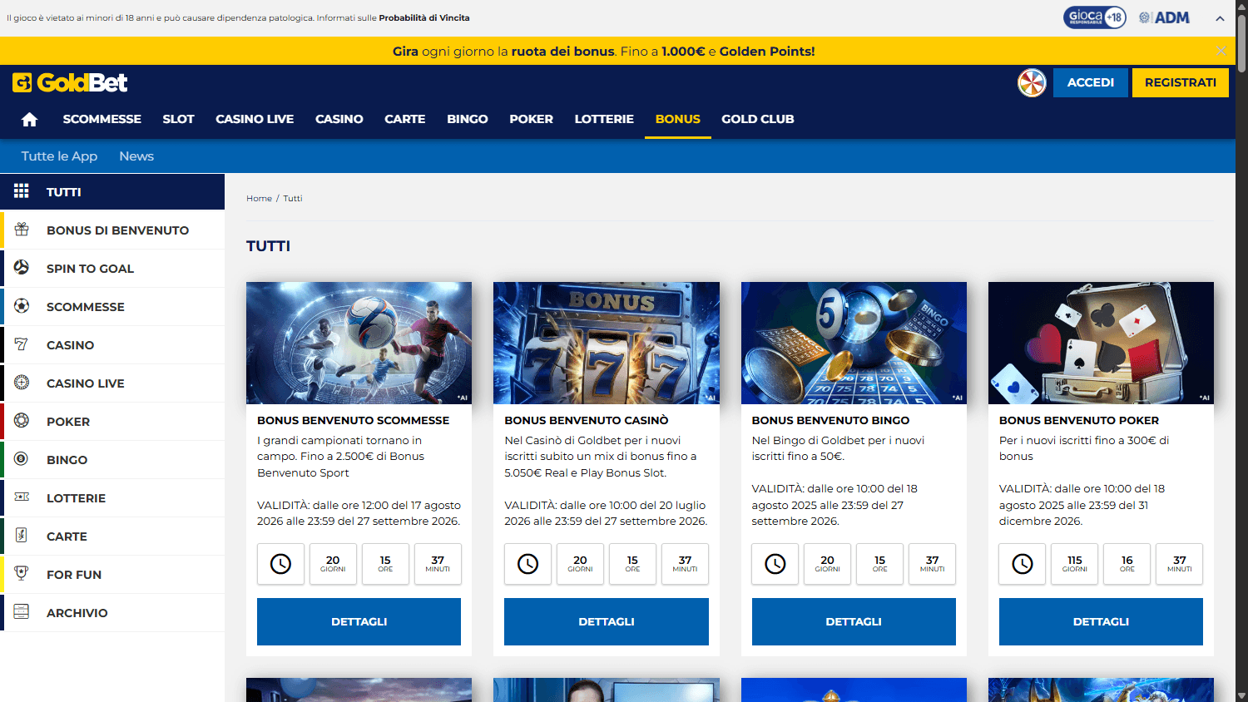
Task: Open the News link
Action: 136,156
